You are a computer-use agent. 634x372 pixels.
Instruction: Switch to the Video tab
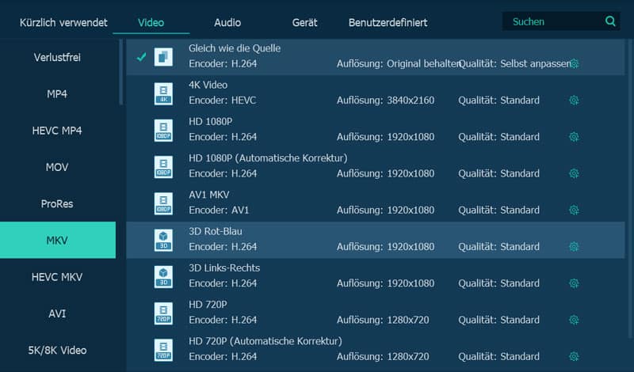click(151, 23)
